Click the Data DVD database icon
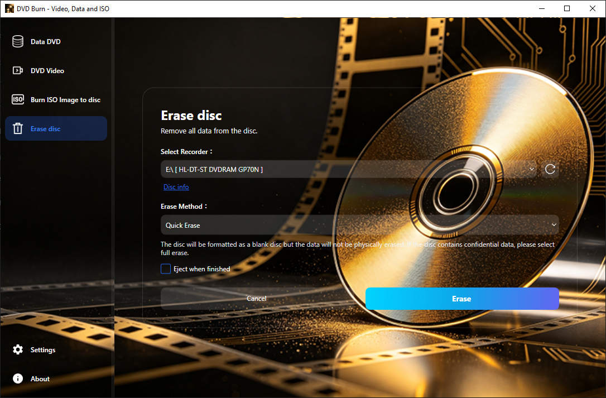Viewport: 606px width, 398px height. [18, 41]
